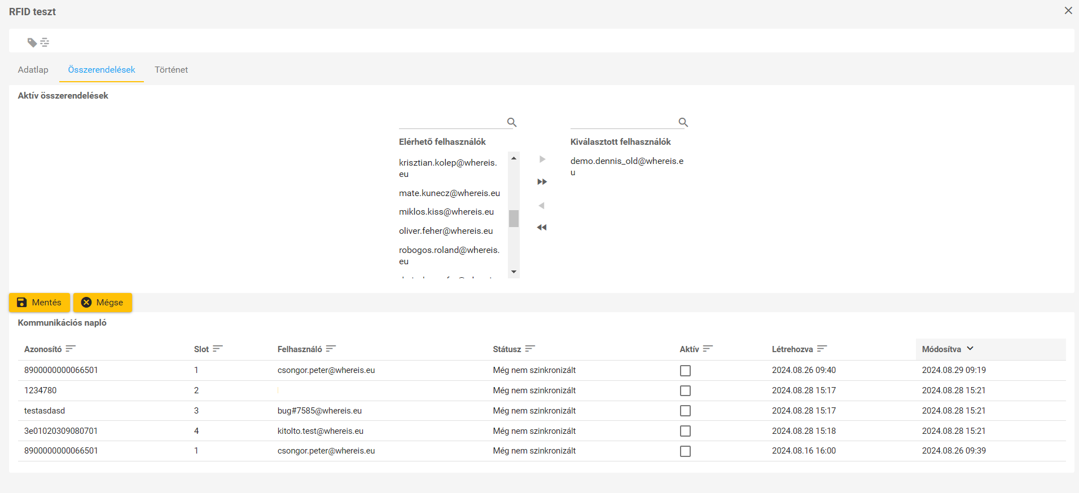The image size is (1079, 493).
Task: Click the single left arrow transfer button
Action: coord(542,206)
